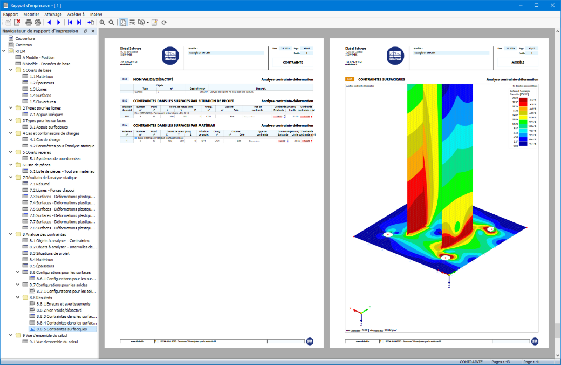Open the Modifier menu
This screenshot has width=561, height=365.
click(x=31, y=15)
